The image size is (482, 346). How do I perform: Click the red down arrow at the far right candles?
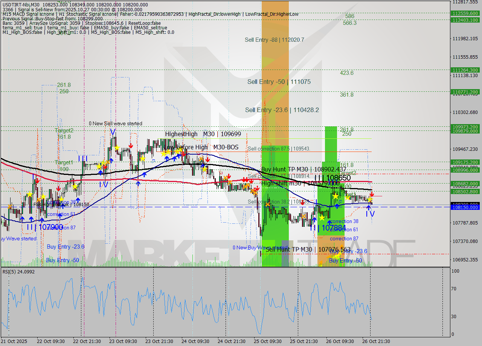pyautogui.click(x=372, y=194)
